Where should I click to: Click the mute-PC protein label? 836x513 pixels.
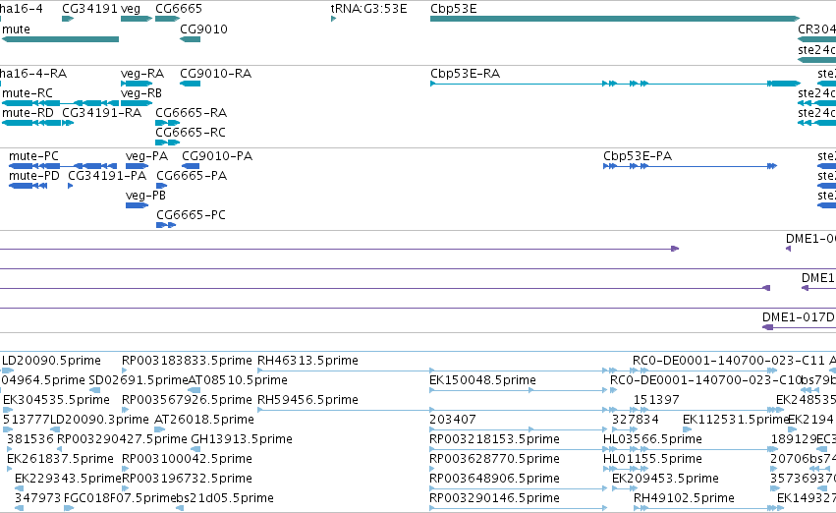pos(33,156)
